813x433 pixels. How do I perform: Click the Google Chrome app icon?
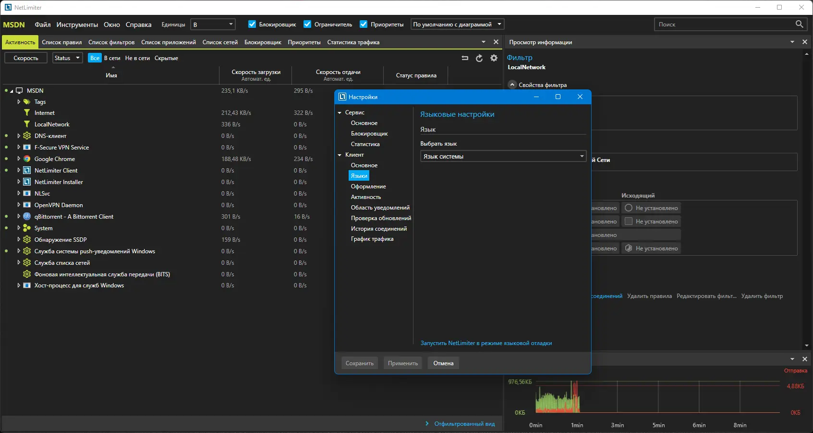coord(27,159)
